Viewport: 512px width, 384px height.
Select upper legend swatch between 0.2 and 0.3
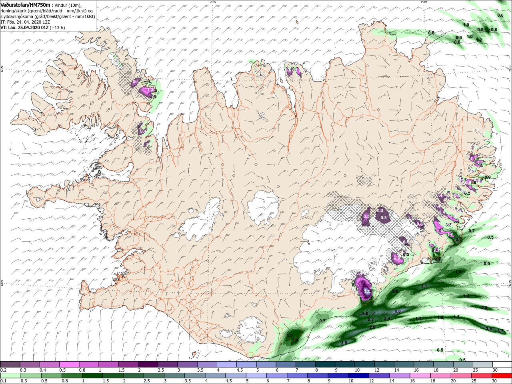pyautogui.click(x=10, y=364)
